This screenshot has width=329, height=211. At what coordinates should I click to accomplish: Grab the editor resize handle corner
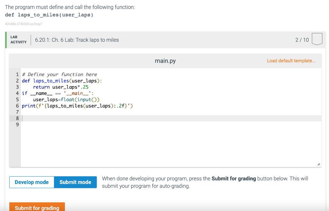click(318, 164)
